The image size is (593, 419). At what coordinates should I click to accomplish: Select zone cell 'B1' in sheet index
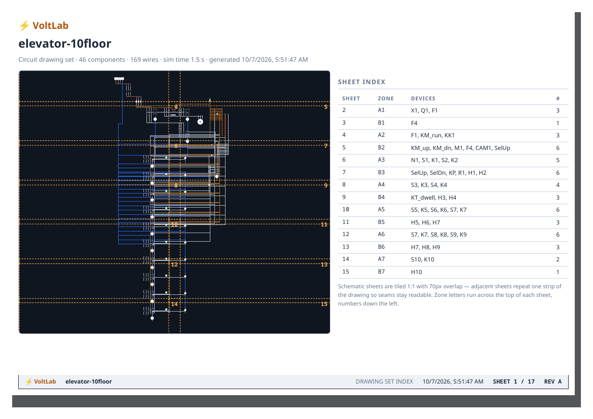tap(381, 123)
